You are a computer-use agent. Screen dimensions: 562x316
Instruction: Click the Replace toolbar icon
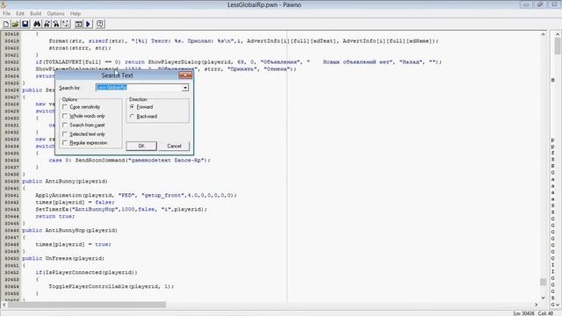[x=56, y=24]
